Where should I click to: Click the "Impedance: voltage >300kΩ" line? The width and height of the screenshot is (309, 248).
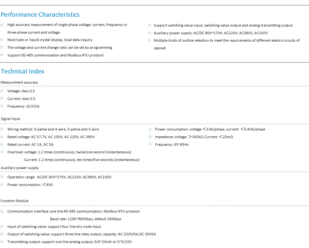pyautogui.click(x=194, y=137)
